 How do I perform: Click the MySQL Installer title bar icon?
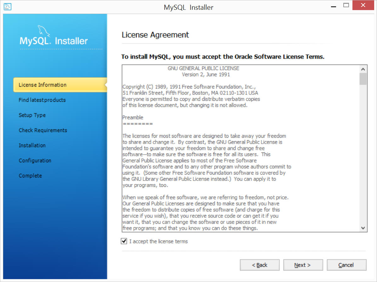[x=8, y=7]
